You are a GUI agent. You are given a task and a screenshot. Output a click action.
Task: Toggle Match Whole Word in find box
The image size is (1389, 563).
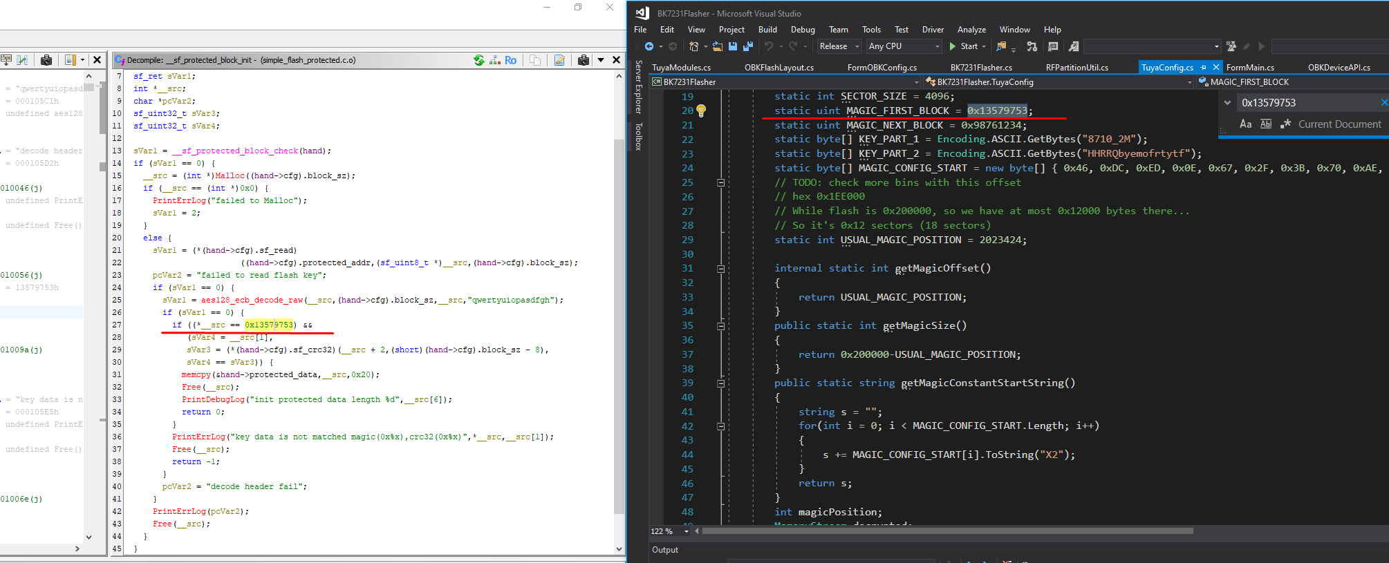[x=1265, y=124]
